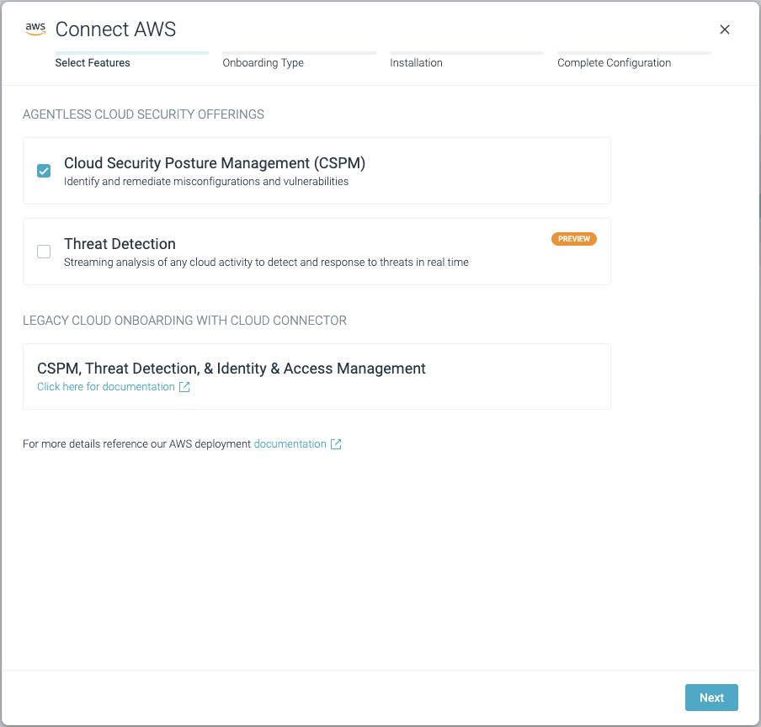Close the Connect AWS dialog
This screenshot has height=727, width=761.
click(x=724, y=29)
